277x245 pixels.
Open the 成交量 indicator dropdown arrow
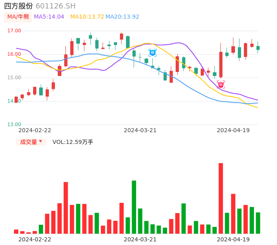click(x=40, y=142)
